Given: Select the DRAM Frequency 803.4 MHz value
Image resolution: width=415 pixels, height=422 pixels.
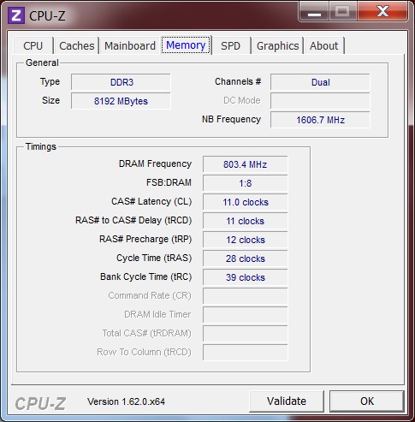Looking at the screenshot, I should click(x=246, y=164).
